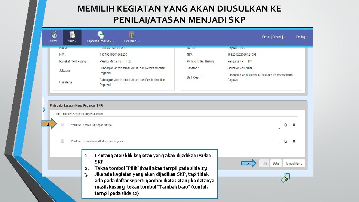Delete the second Membuat Laporan activity row
The width and height of the screenshot is (359, 202).
294,141
